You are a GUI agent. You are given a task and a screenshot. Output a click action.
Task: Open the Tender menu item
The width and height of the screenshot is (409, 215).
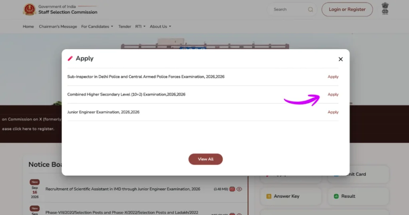pos(125,26)
